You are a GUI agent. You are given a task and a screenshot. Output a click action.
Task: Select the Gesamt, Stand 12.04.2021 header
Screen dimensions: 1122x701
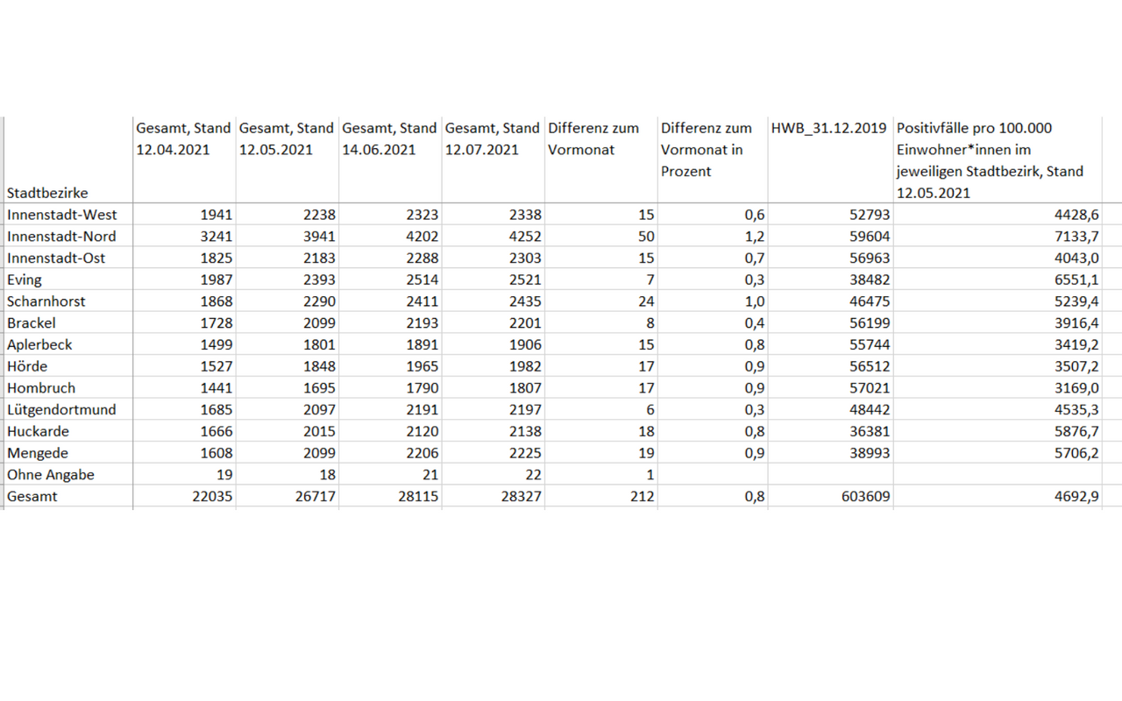(x=183, y=139)
